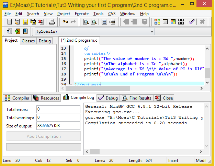The image size is (215, 166).
Task: Click the Debug checkmark toolbar icon
Action: [192, 22]
